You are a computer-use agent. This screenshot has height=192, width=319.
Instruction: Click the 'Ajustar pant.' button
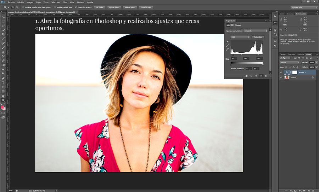114,7
